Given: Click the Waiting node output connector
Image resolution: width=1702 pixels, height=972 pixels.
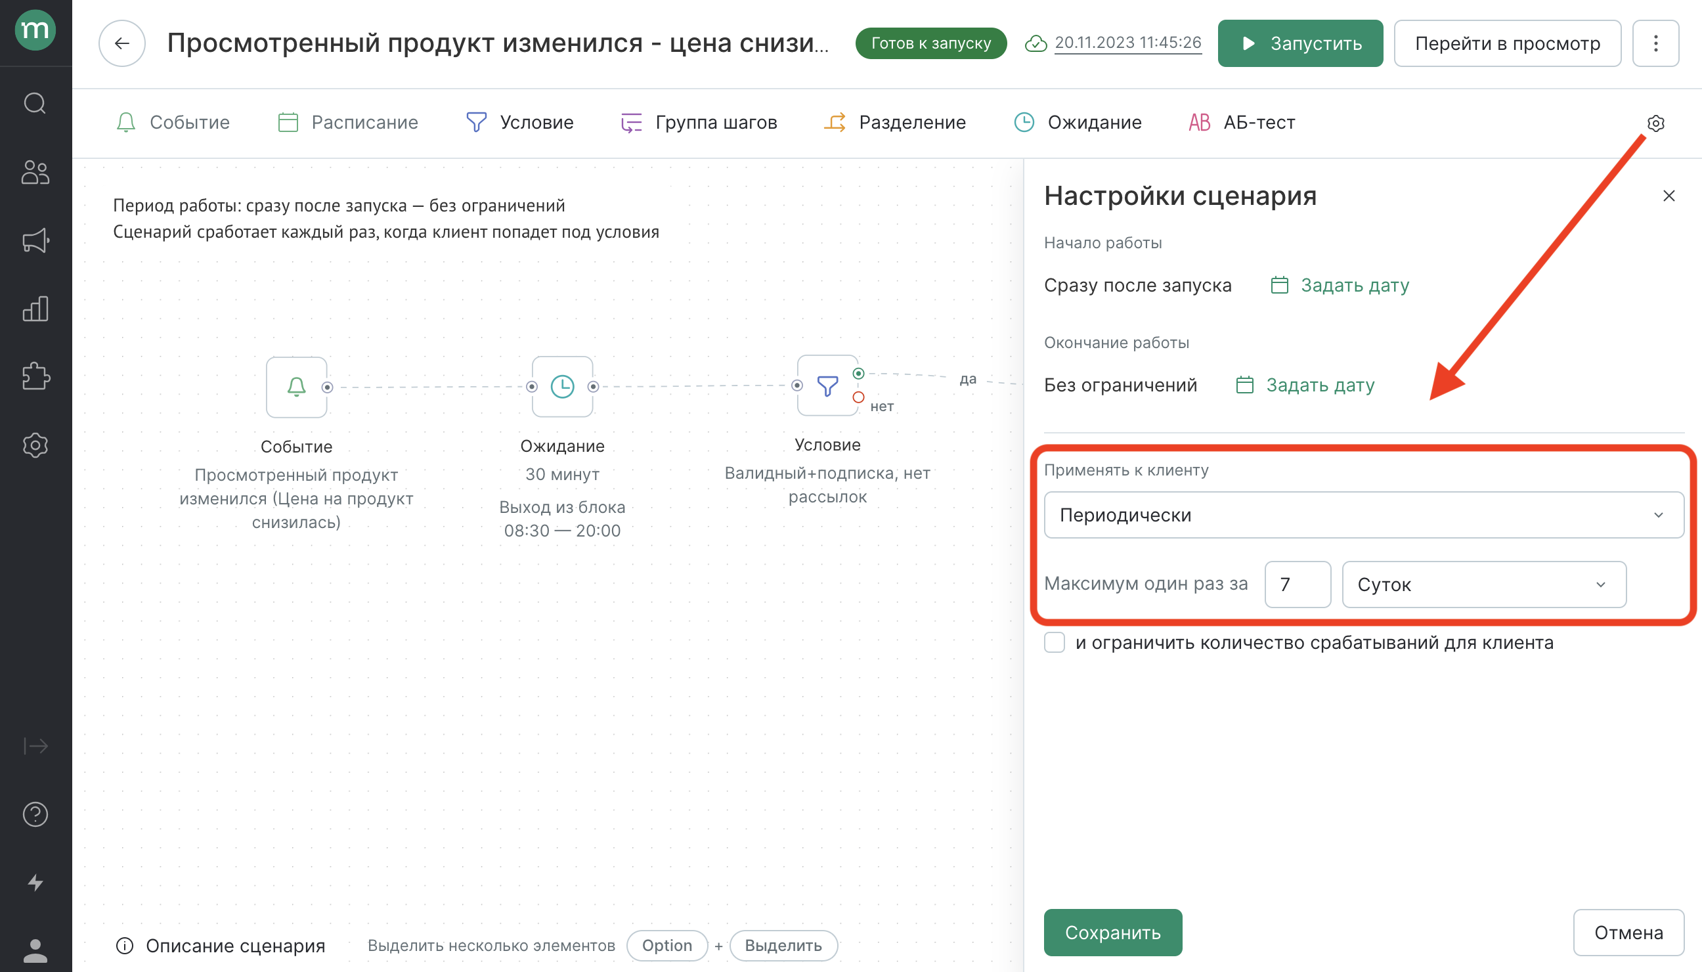Looking at the screenshot, I should pyautogui.click(x=594, y=387).
